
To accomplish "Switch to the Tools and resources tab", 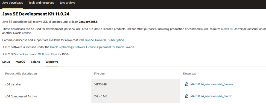I will click(41, 3).
